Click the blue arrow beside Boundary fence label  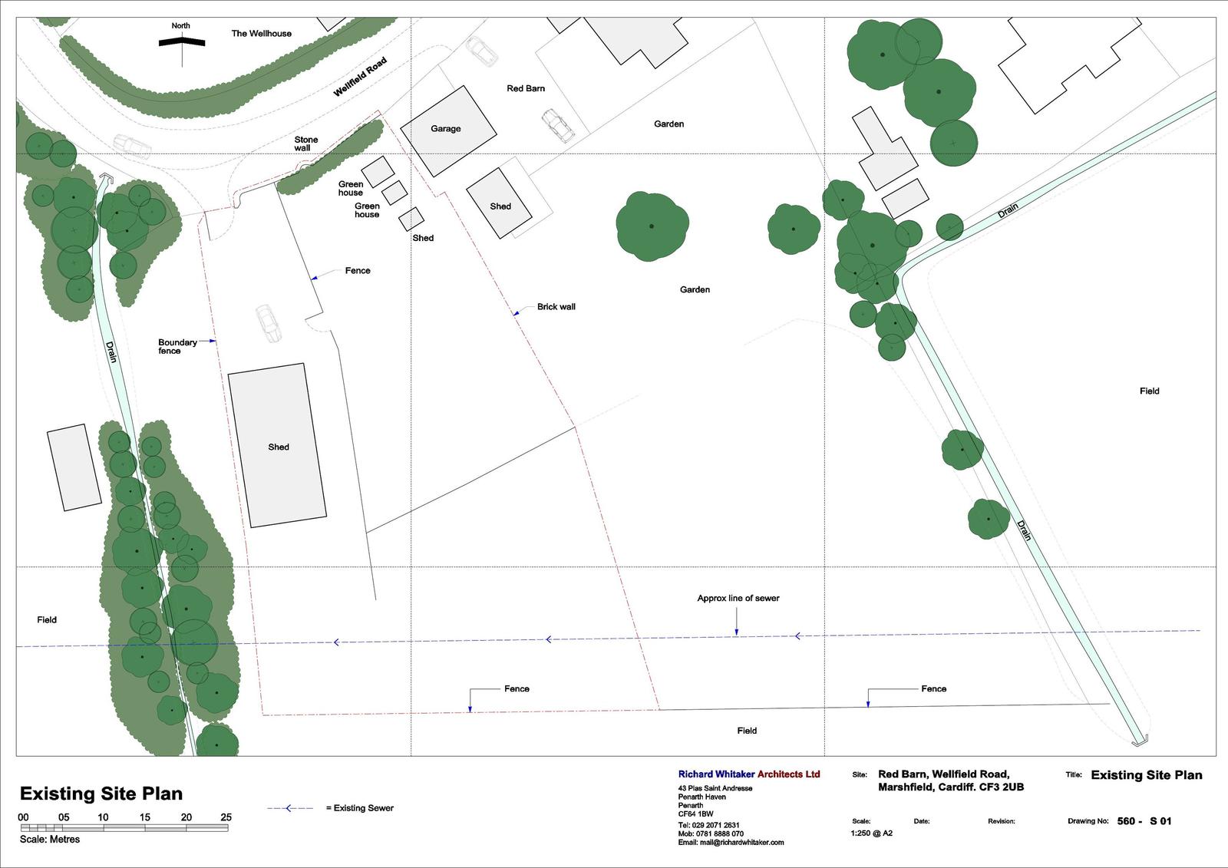coord(212,342)
